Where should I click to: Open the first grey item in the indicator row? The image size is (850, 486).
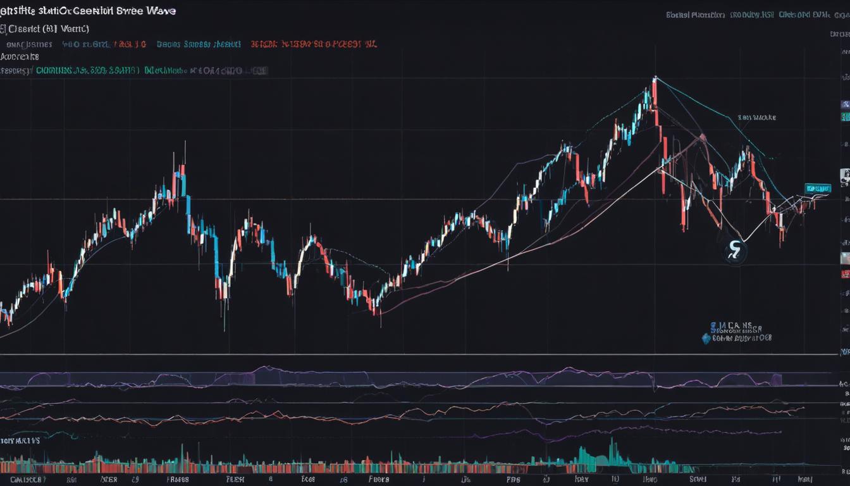tap(29, 45)
